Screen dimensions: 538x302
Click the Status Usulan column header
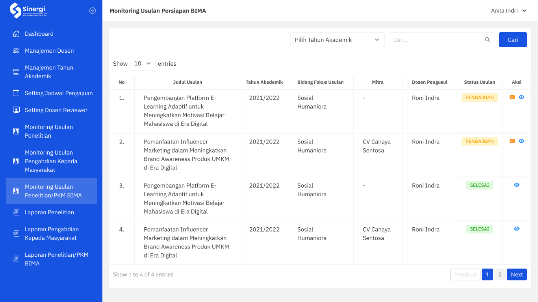480,82
